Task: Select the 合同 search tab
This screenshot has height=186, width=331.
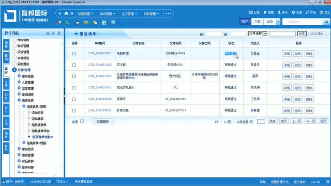Action: (x=269, y=22)
